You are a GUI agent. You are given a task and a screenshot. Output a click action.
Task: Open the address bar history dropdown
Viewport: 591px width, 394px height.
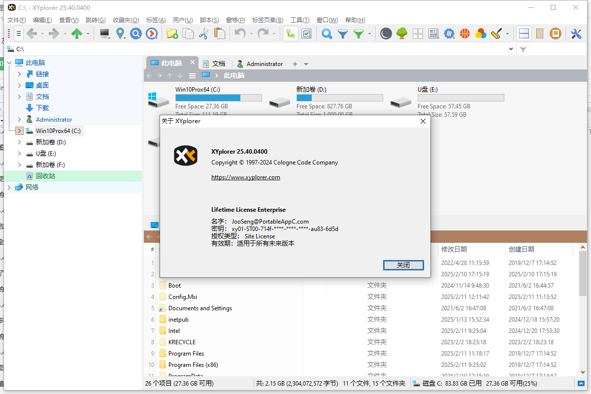[511, 49]
